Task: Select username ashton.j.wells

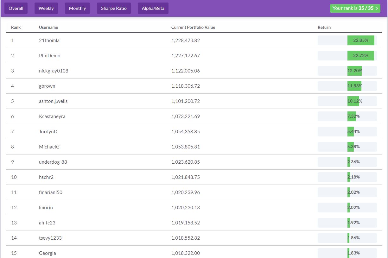Action: coord(53,101)
